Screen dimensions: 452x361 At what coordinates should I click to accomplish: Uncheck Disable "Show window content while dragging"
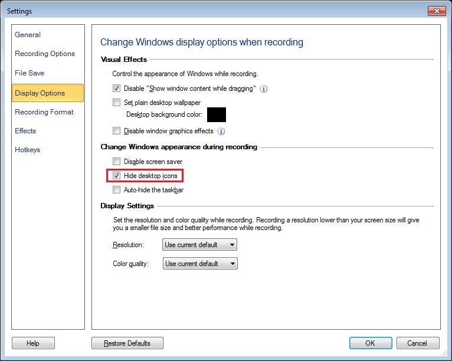click(x=116, y=88)
